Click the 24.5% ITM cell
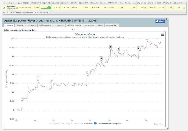 pos(111,8)
